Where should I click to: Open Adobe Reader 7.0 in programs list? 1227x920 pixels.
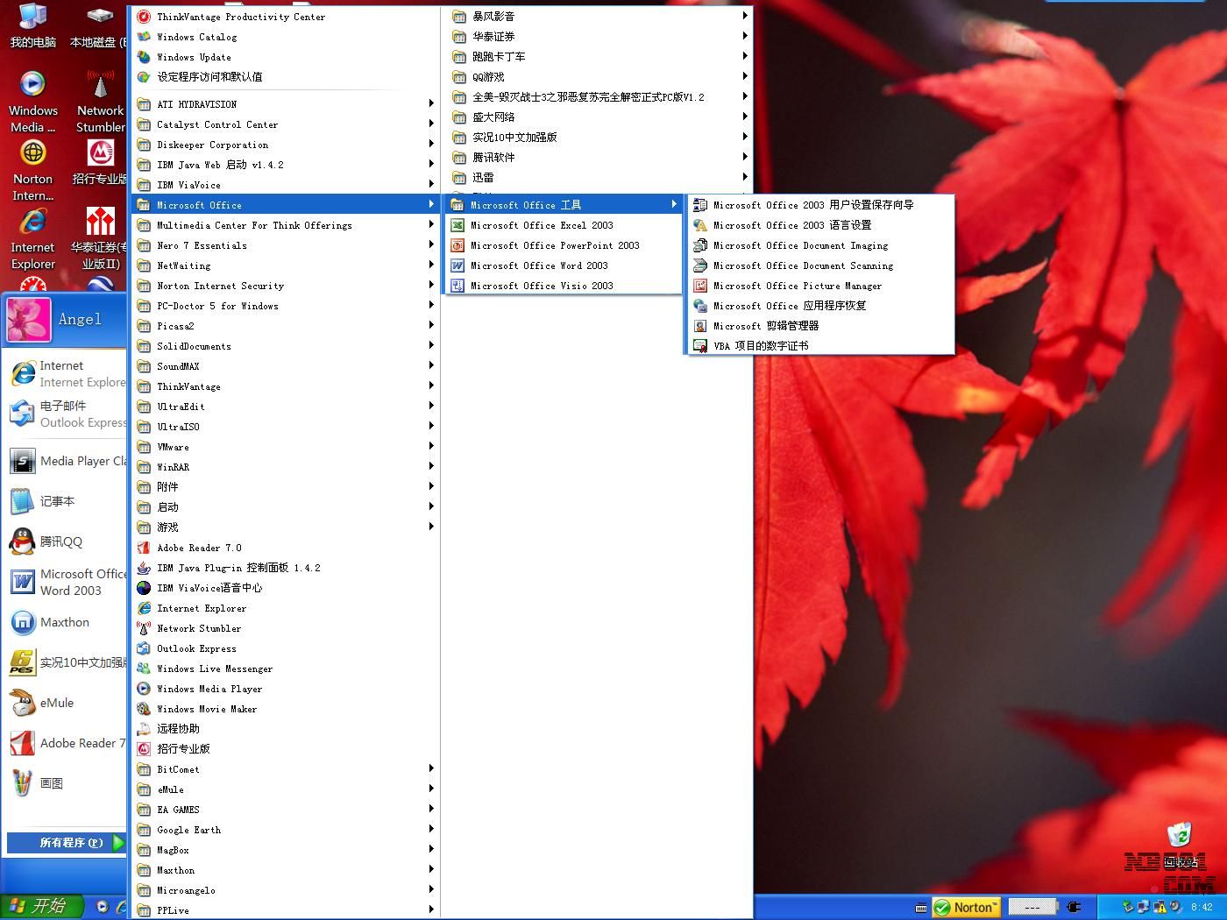tap(198, 548)
